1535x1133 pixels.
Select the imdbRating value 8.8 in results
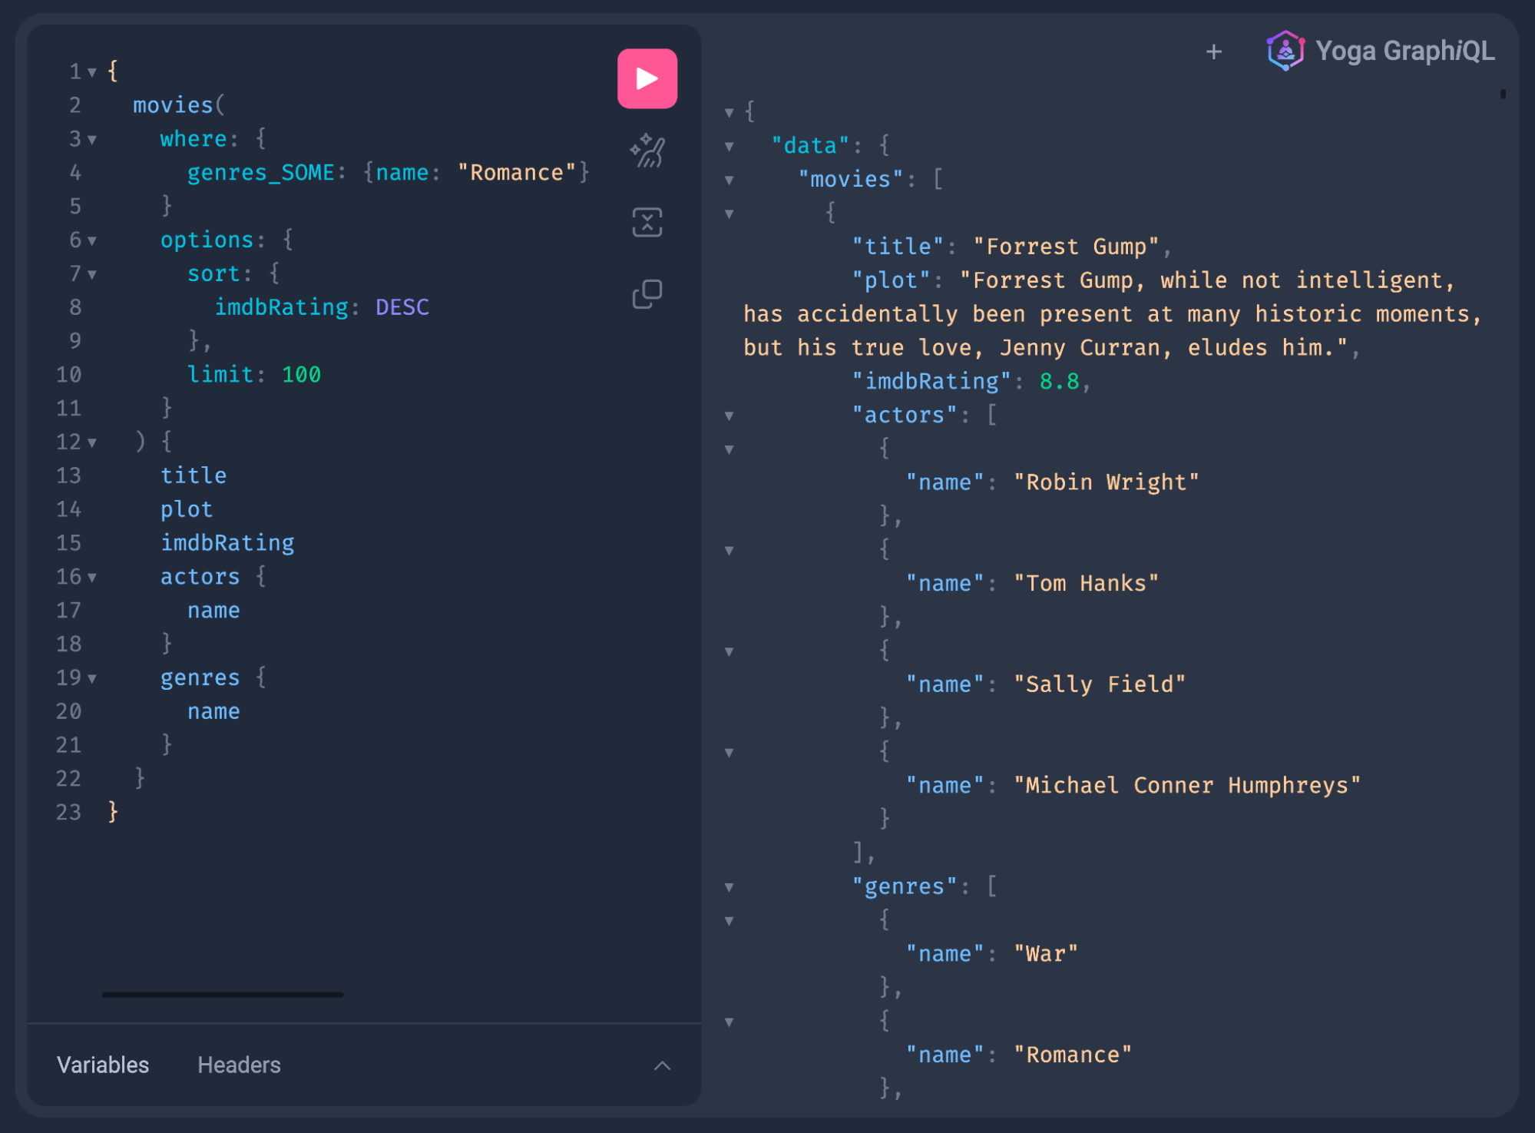1060,381
